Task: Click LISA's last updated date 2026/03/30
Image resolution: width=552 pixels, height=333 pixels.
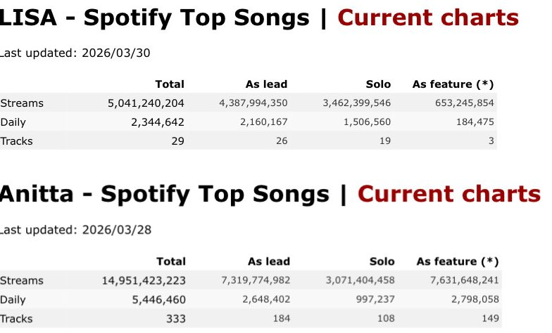Action: pyautogui.click(x=115, y=53)
